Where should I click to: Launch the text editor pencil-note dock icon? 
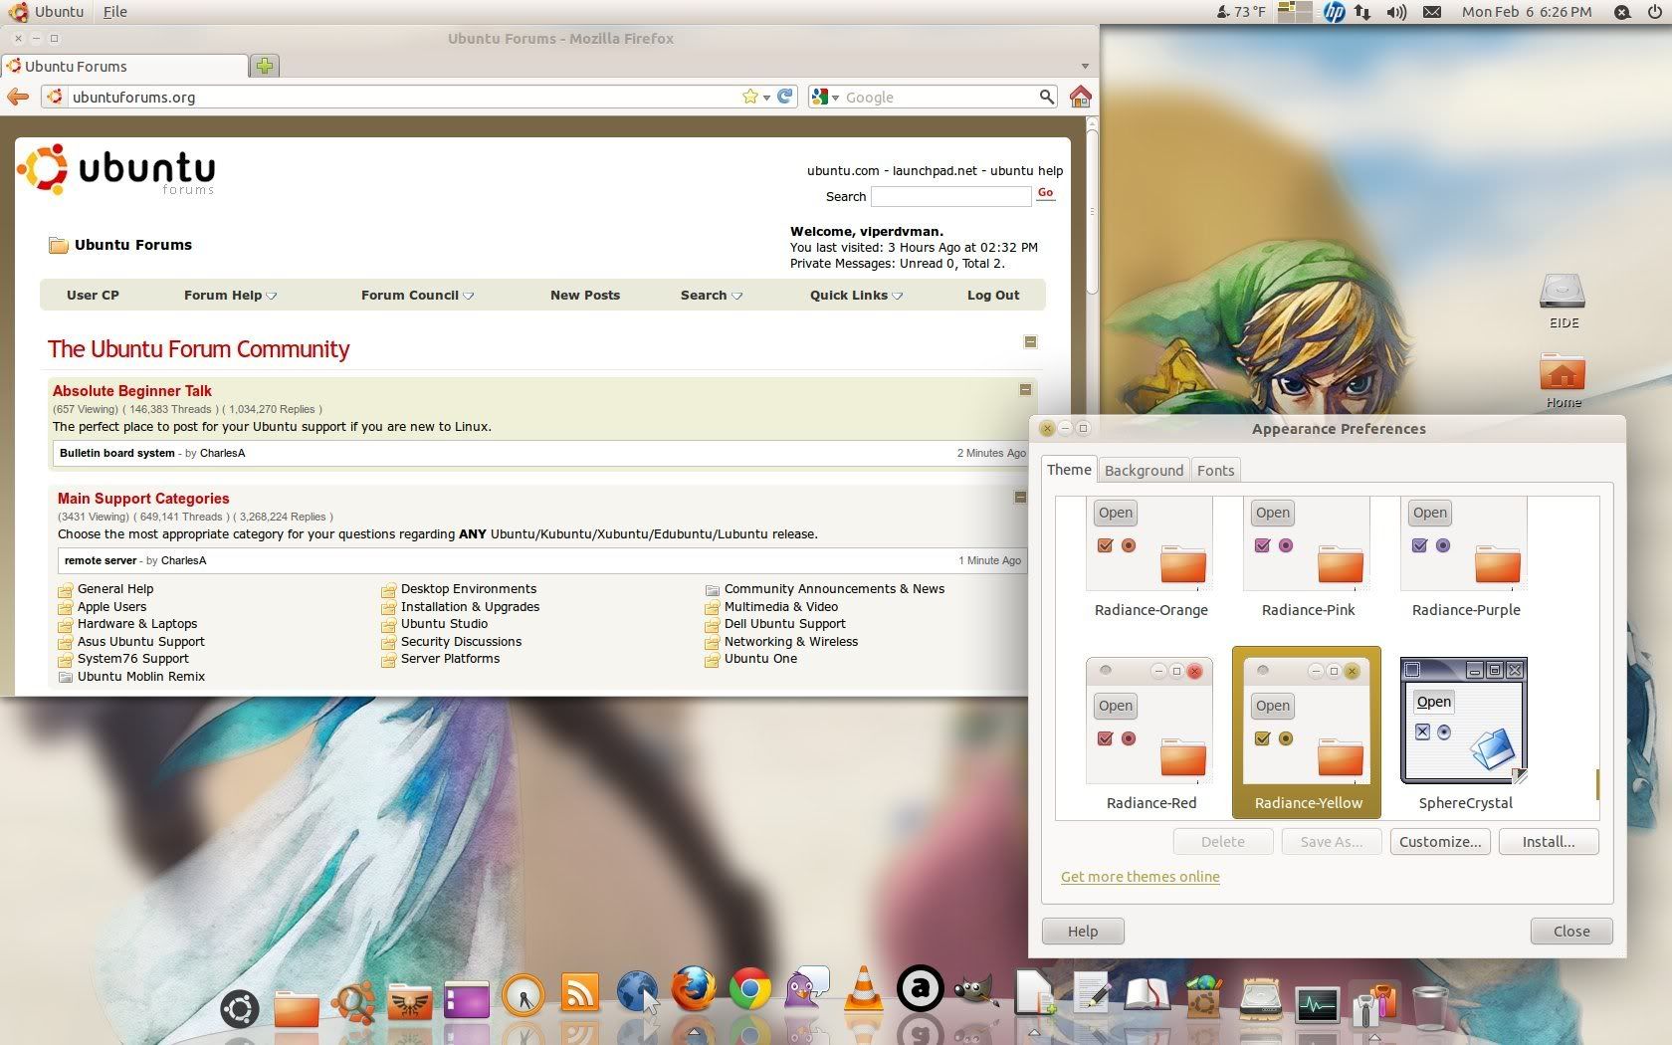[1091, 993]
